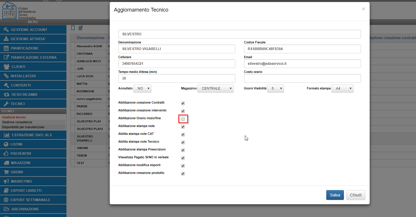Open the Annullato dropdown

pyautogui.click(x=142, y=89)
